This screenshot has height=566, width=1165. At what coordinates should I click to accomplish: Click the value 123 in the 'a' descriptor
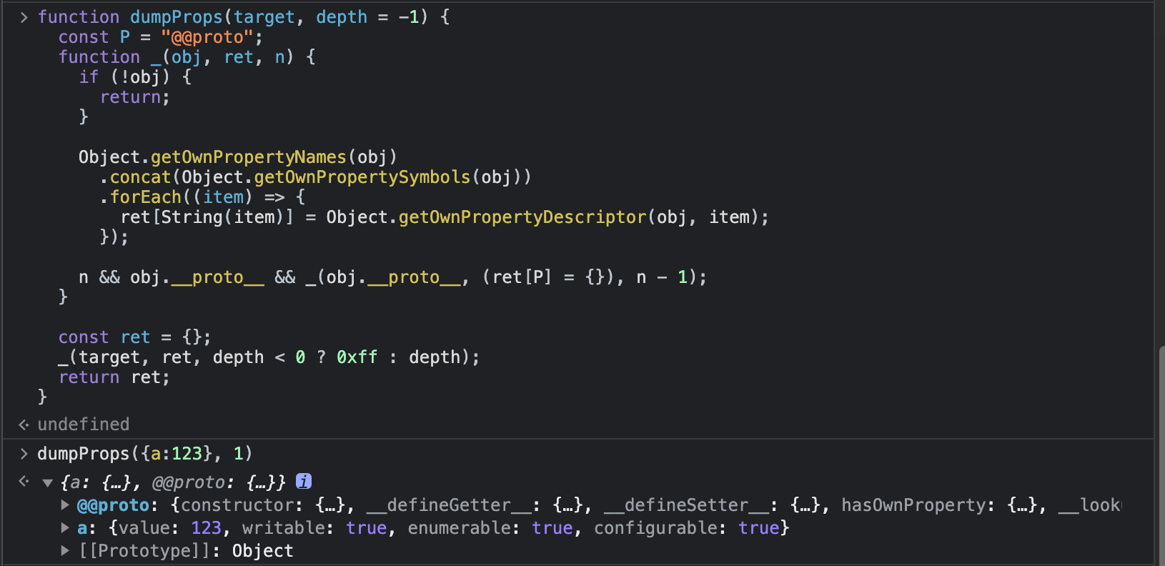point(206,528)
